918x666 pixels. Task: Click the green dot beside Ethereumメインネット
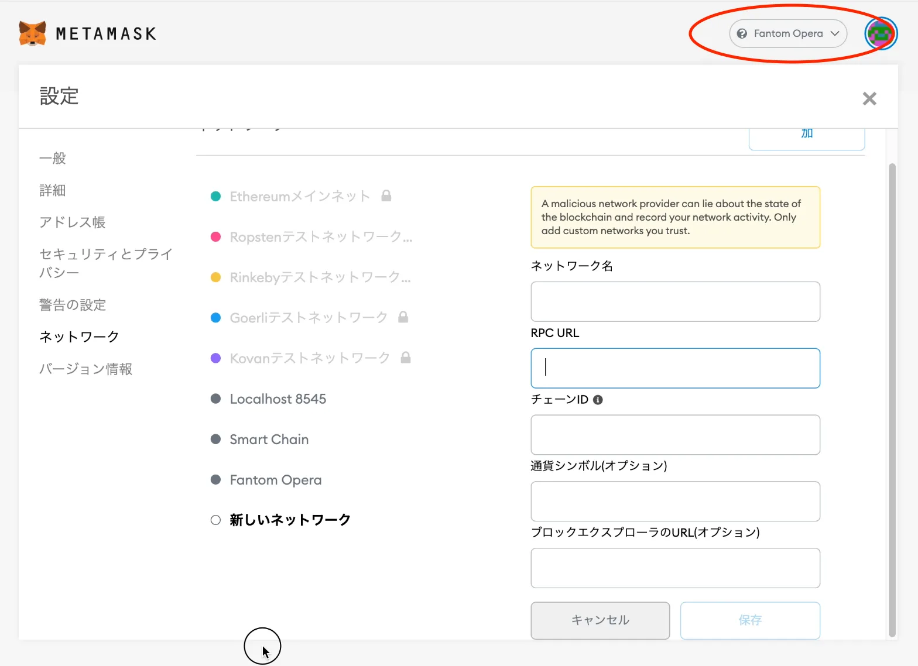point(215,196)
